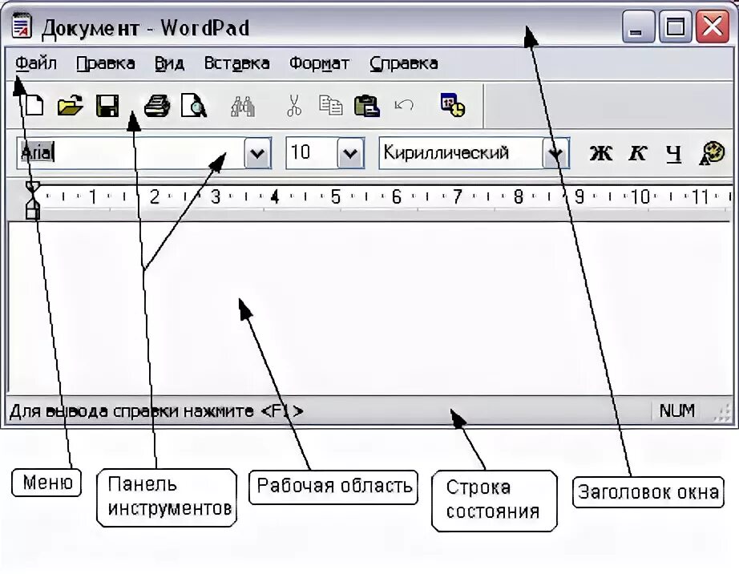Viewport: 739px width, 574px height.
Task: Maximize the WordPad window
Action: [676, 26]
